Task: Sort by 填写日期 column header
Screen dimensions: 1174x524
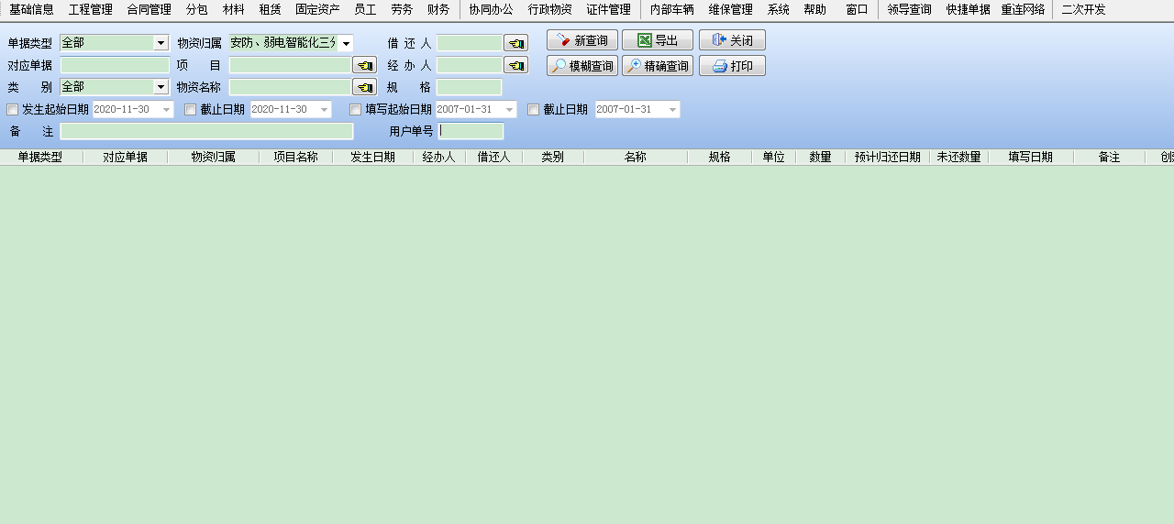Action: click(x=1031, y=157)
